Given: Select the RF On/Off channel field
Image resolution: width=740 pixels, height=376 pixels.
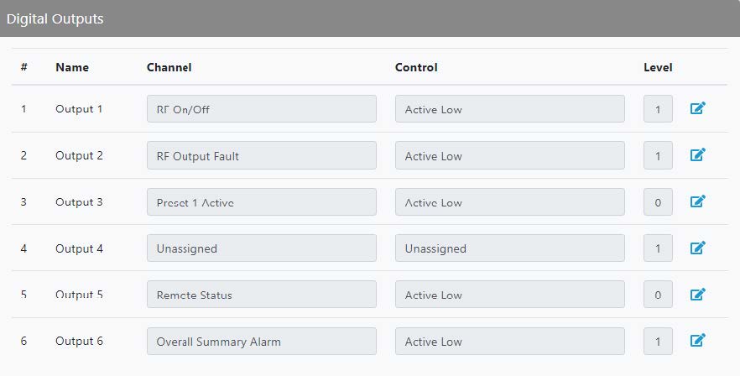Looking at the screenshot, I should [261, 109].
